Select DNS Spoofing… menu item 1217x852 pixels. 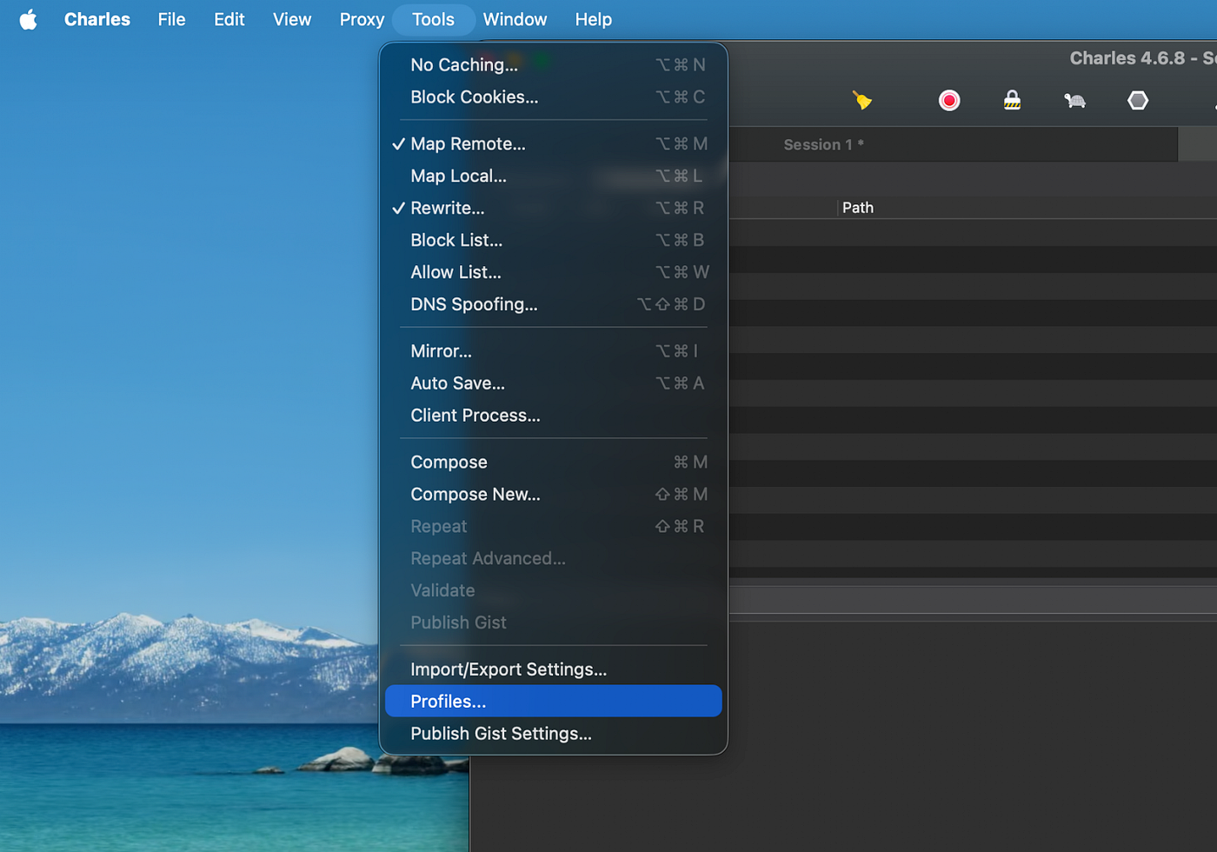point(554,304)
